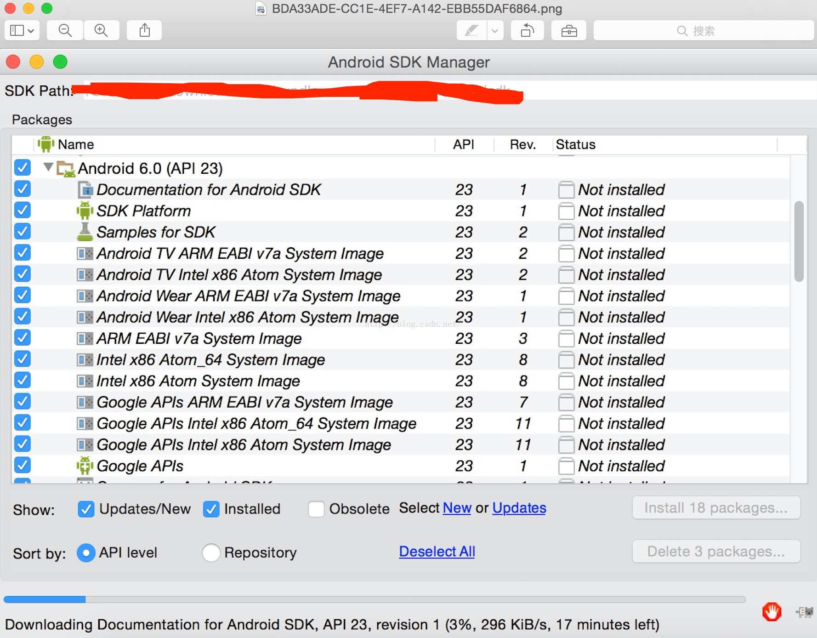
Task: Rotate the image using the rotate icon
Action: (x=528, y=31)
